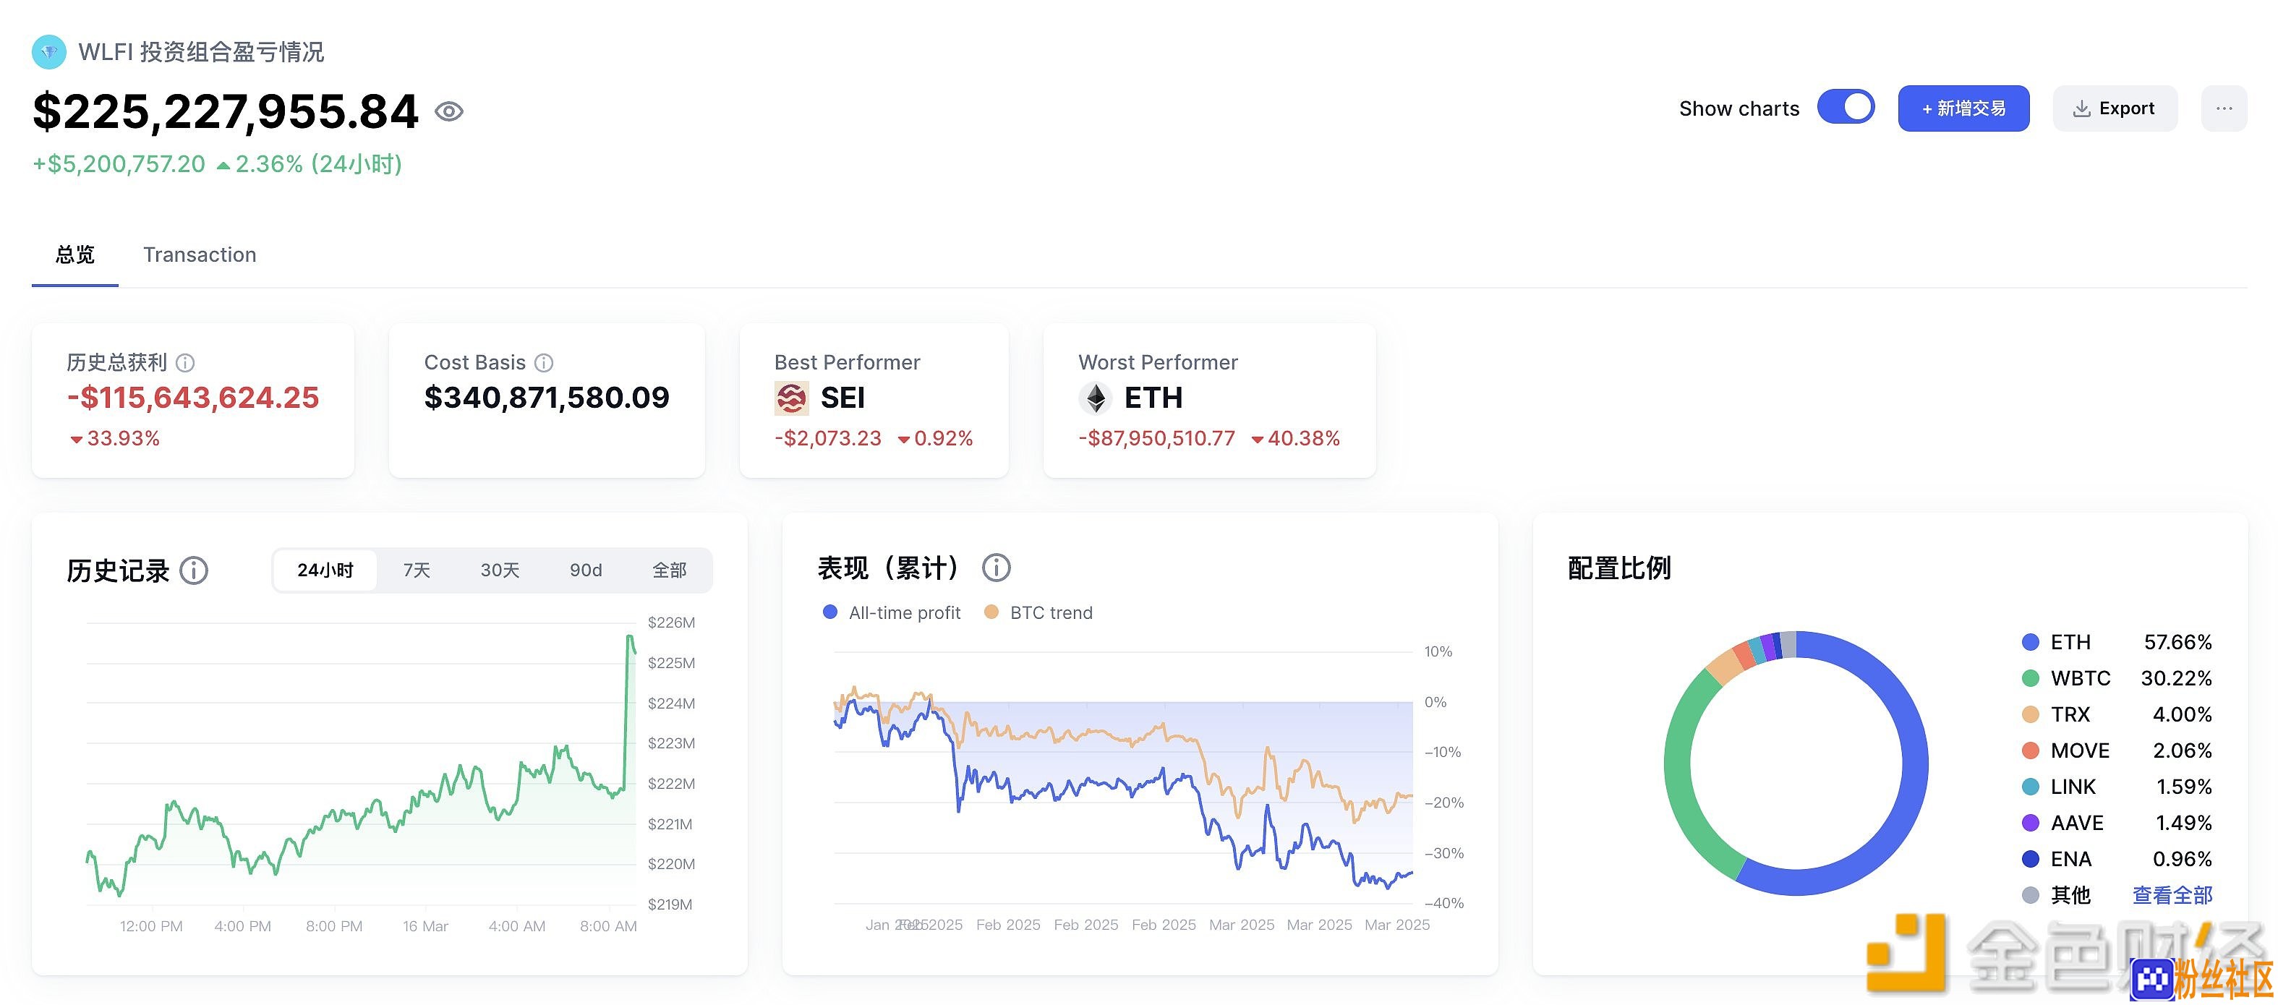Click the -40% axis label
Screen dimensions: 2278x1005
(1443, 904)
